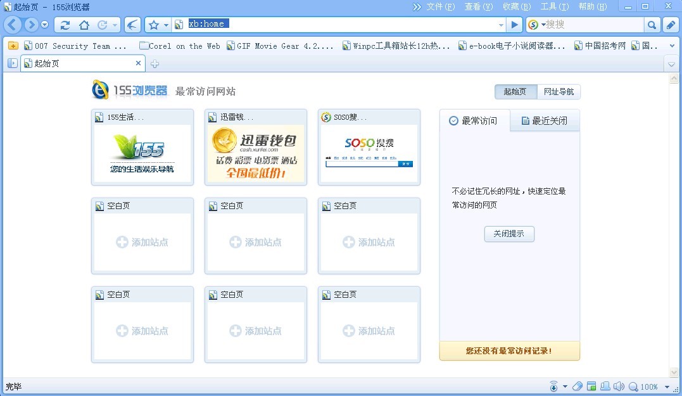Go back using the Back arrow
The width and height of the screenshot is (682, 396).
point(13,25)
